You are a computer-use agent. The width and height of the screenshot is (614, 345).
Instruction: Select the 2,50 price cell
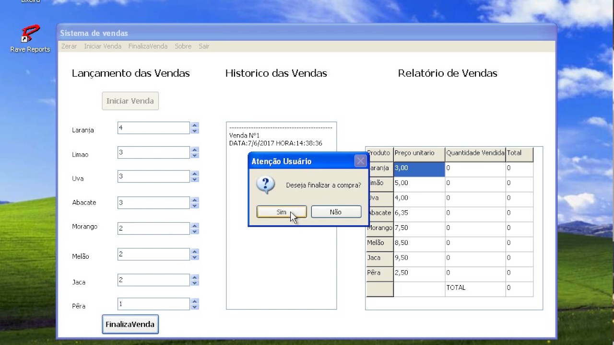point(419,274)
